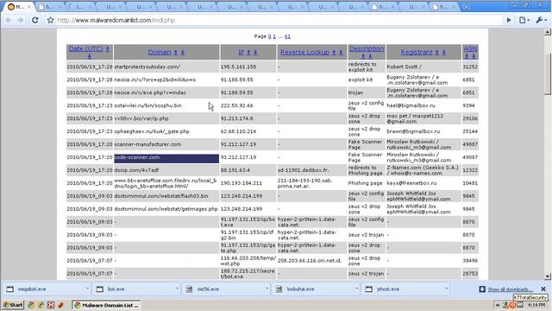Sort Description column ascending arrow
This screenshot has width=552, height=311.
(x=363, y=56)
